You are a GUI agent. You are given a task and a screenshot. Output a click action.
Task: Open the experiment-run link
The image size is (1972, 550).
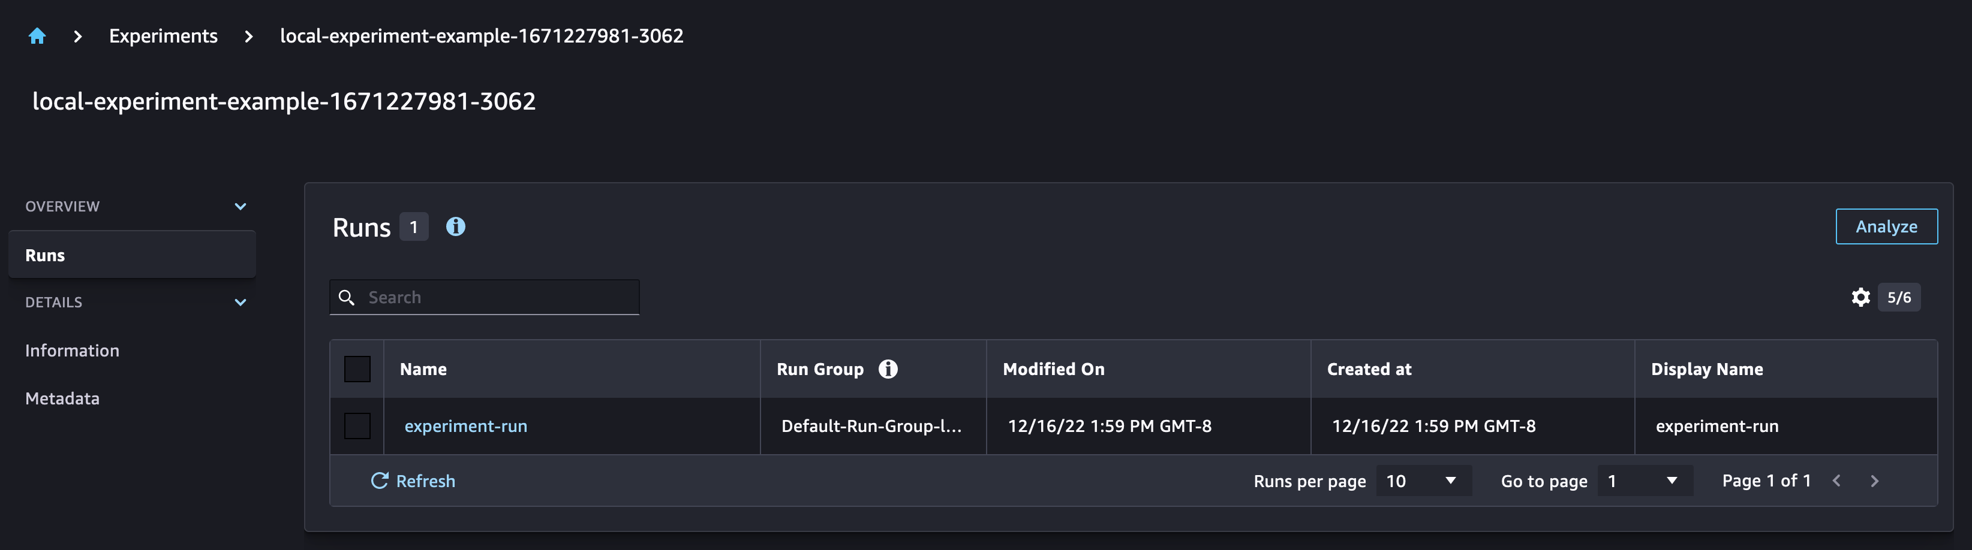tap(465, 426)
